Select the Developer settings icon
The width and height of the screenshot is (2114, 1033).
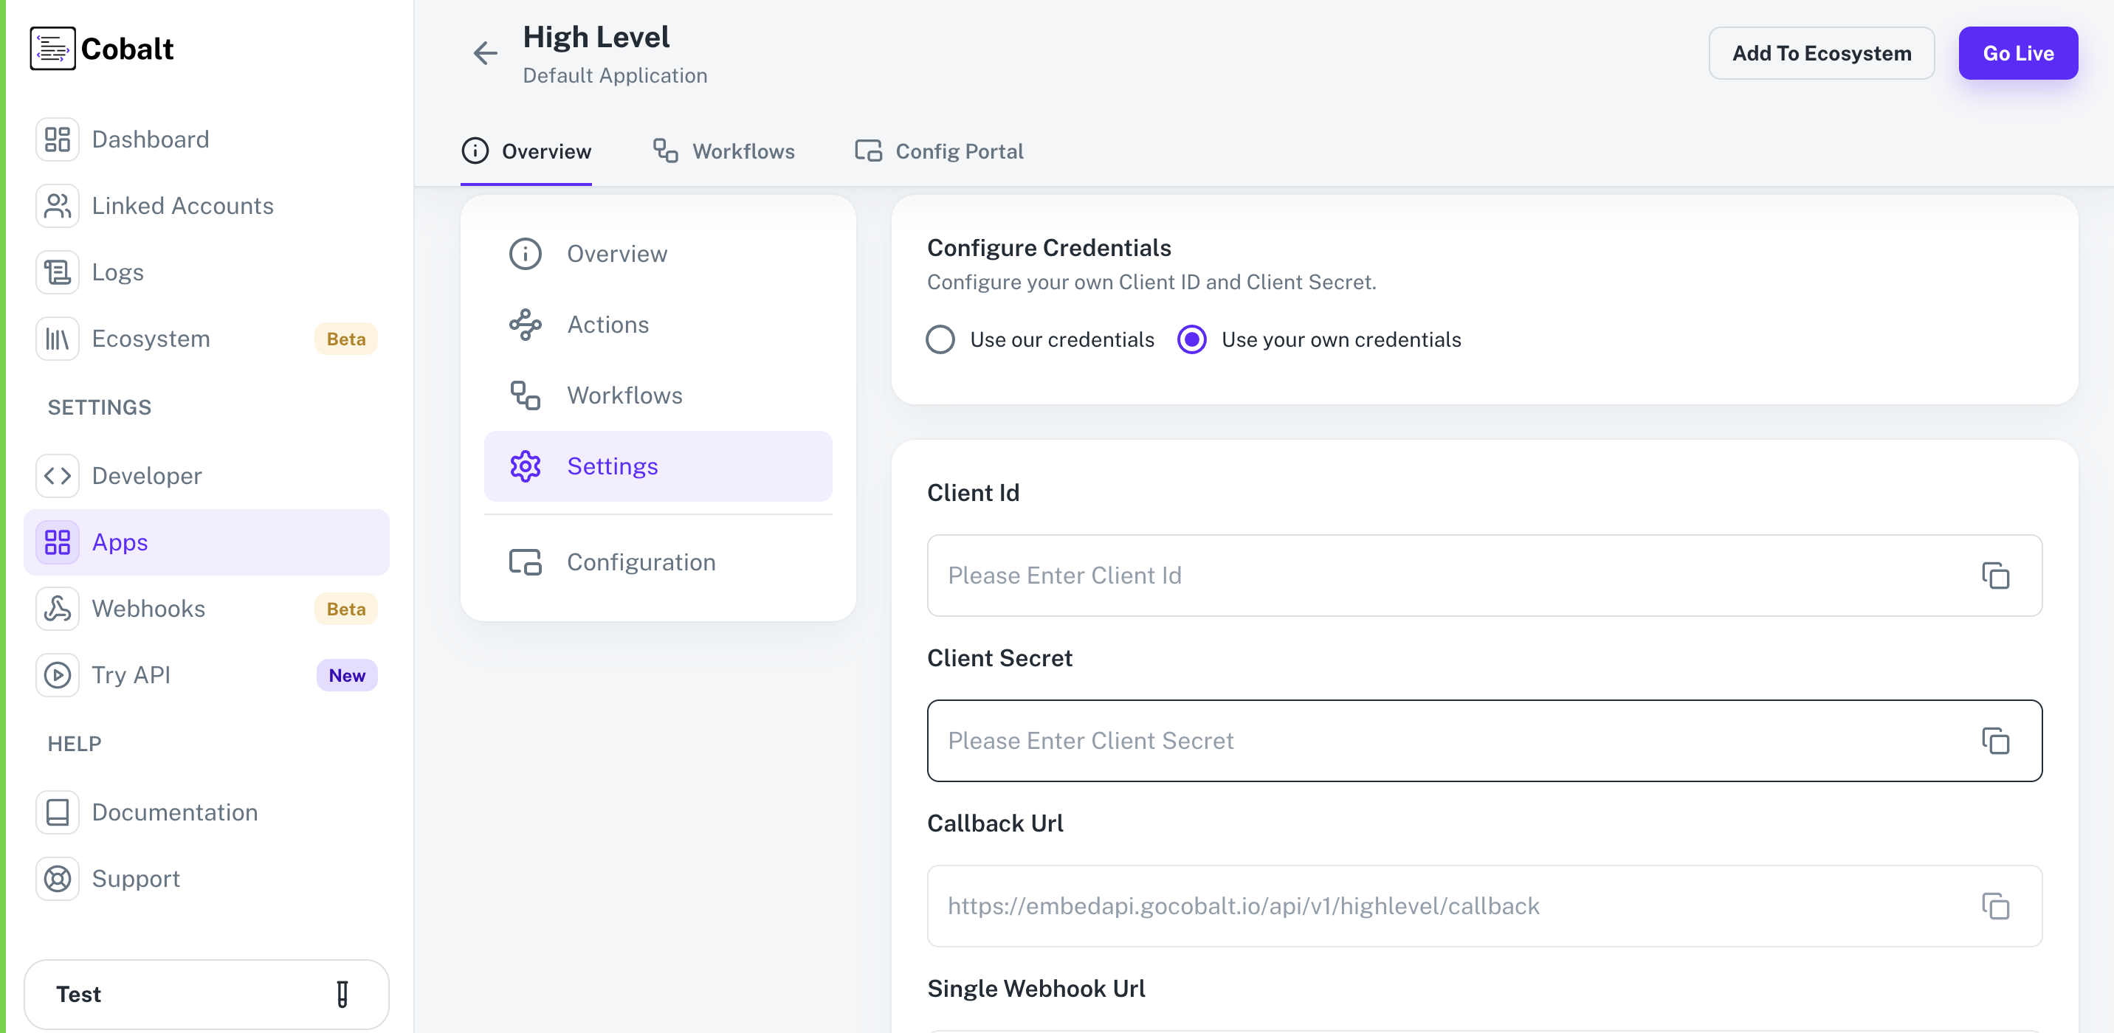tap(57, 475)
